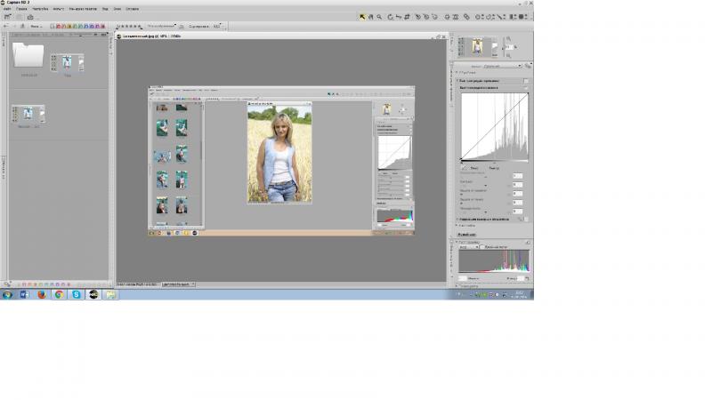The image size is (712, 400).
Task: Activate the Crop tool
Action: 407,17
